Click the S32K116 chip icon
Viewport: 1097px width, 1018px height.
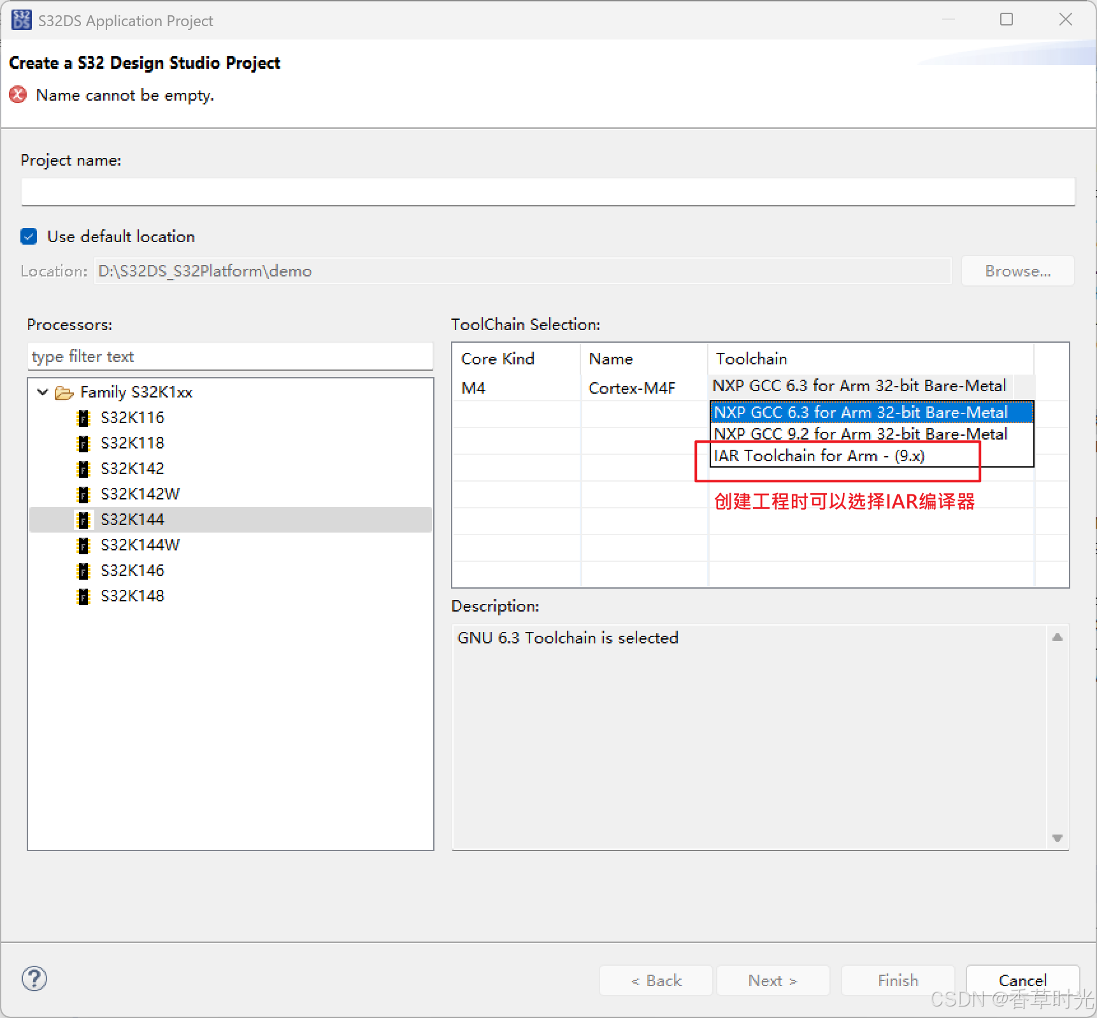click(x=83, y=418)
